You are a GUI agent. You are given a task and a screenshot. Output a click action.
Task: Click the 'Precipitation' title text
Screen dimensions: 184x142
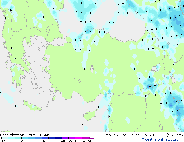coord(12,135)
